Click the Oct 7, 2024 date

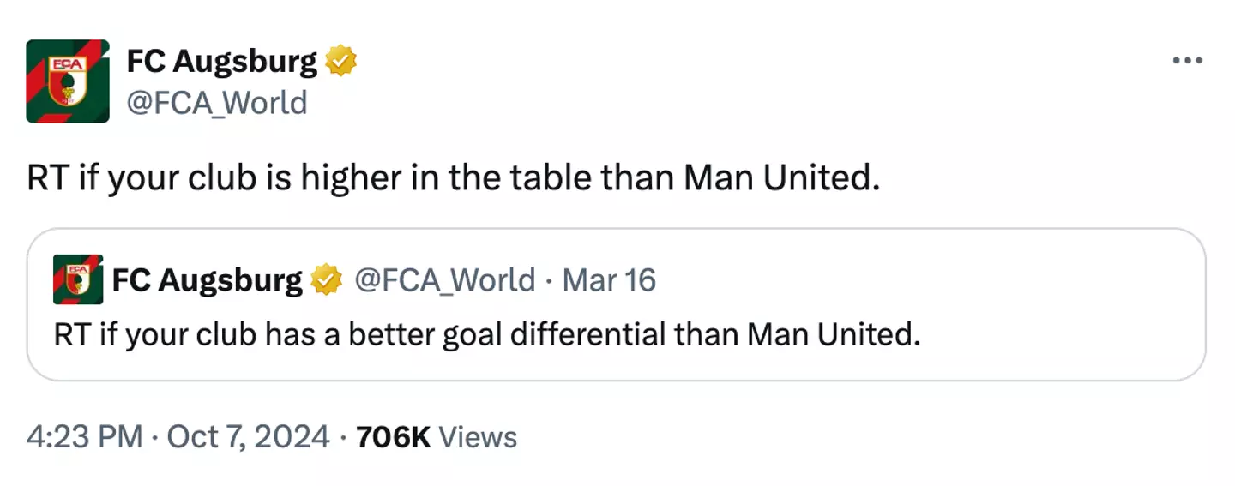[248, 437]
